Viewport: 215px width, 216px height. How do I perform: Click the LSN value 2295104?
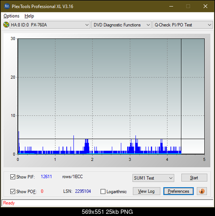click(x=83, y=191)
